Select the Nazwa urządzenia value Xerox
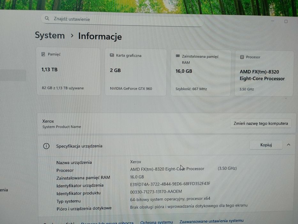Image resolution: width=298 pixels, height=224 pixels. coord(135,162)
